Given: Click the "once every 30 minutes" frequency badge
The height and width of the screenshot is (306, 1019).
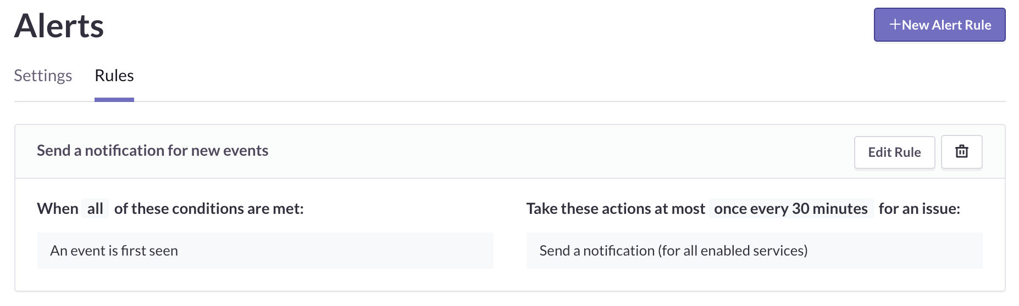Looking at the screenshot, I should (x=791, y=208).
